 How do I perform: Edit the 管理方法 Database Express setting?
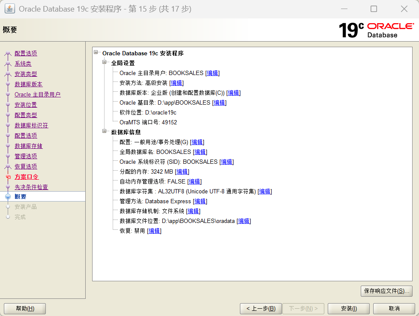200,202
